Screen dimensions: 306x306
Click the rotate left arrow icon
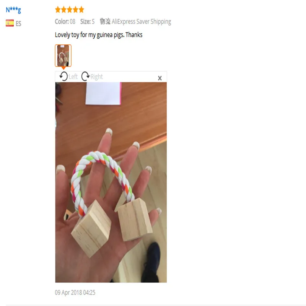pyautogui.click(x=63, y=76)
